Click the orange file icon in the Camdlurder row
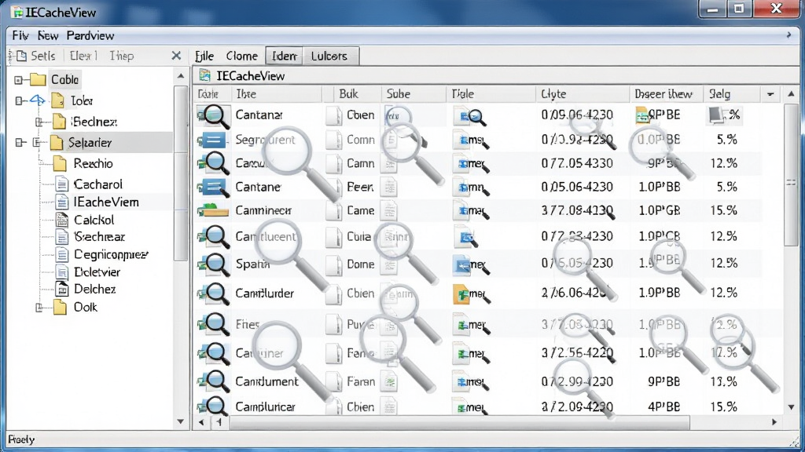Viewport: 805px width, 452px height. 462,293
